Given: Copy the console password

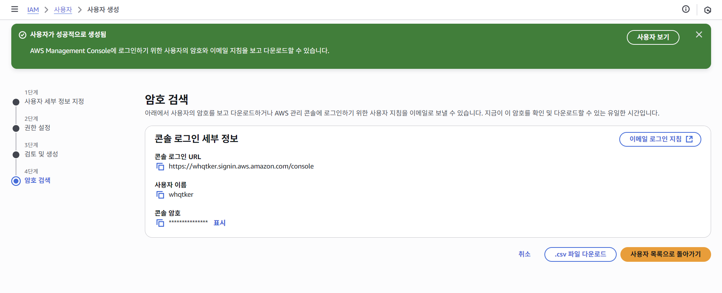Looking at the screenshot, I should click(160, 223).
